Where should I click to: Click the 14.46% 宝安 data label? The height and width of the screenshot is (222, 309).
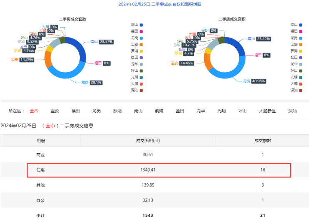188,63
